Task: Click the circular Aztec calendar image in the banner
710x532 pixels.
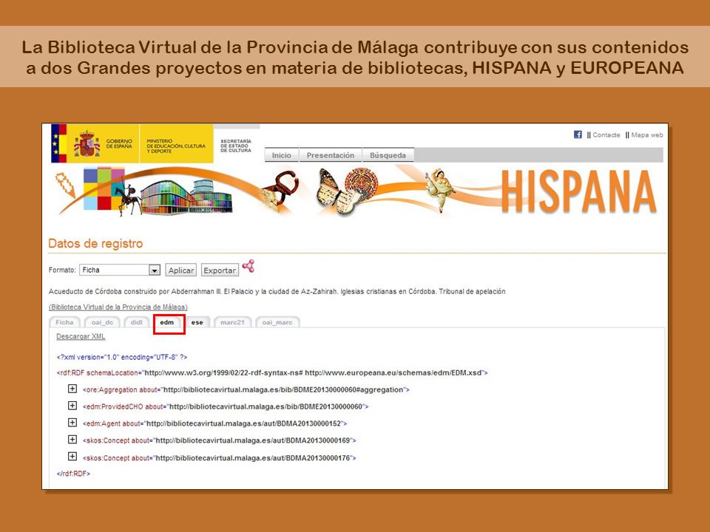Action: point(362,184)
